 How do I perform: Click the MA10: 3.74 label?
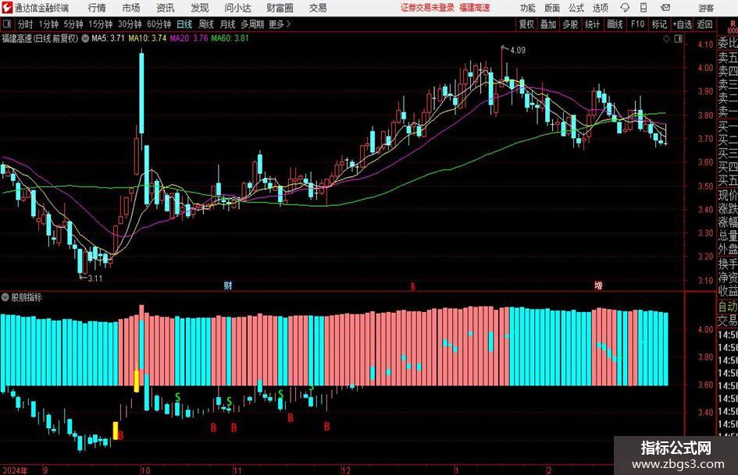148,38
